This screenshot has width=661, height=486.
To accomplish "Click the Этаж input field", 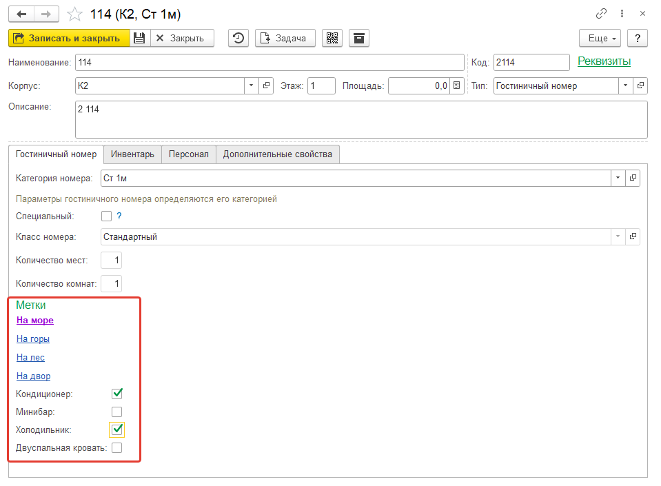I will pos(321,85).
